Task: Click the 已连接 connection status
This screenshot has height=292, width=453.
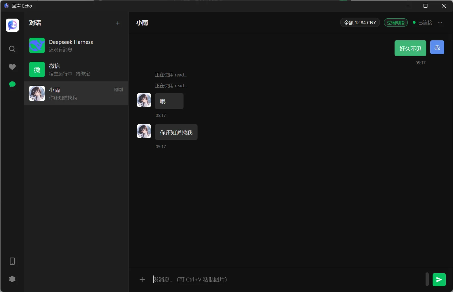Action: tap(422, 23)
